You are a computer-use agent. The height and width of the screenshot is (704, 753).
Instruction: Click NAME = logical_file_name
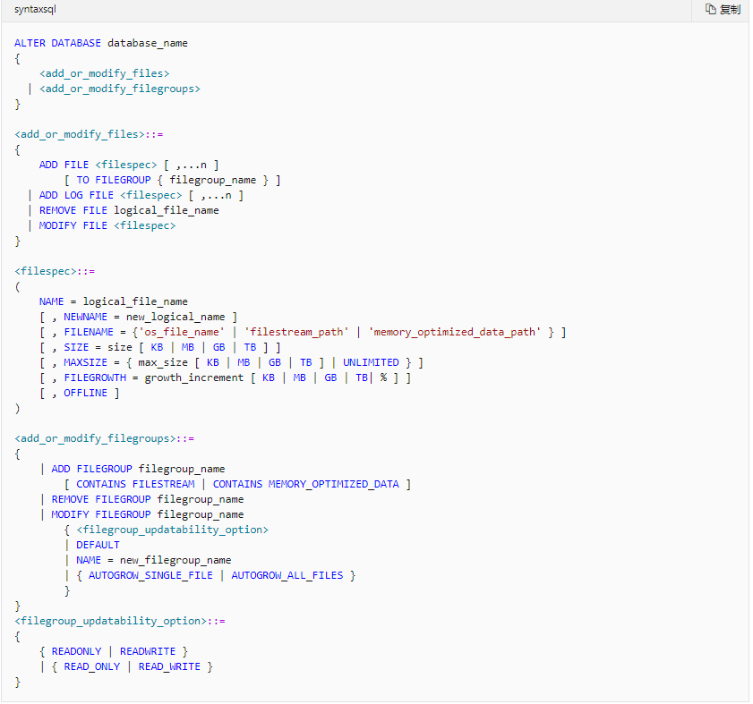(x=114, y=301)
